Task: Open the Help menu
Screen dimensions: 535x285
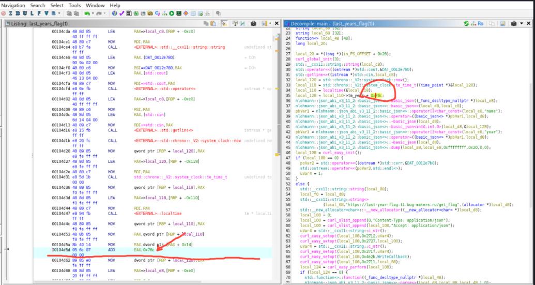Action: [x=115, y=6]
